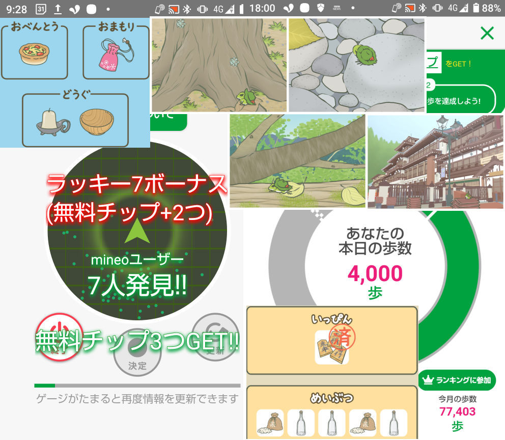505x440 pixels.
Task: Tap the 4,000 daily step count
Action: 375,274
